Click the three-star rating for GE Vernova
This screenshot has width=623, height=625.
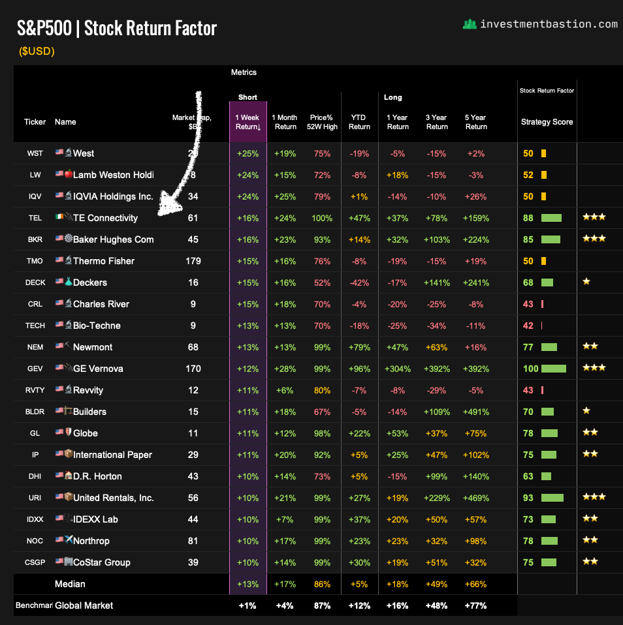tap(594, 368)
